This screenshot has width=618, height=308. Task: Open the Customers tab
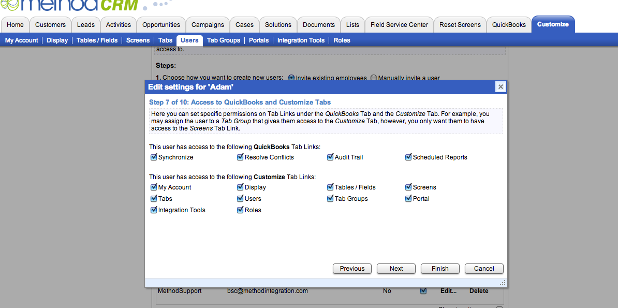pyautogui.click(x=50, y=24)
